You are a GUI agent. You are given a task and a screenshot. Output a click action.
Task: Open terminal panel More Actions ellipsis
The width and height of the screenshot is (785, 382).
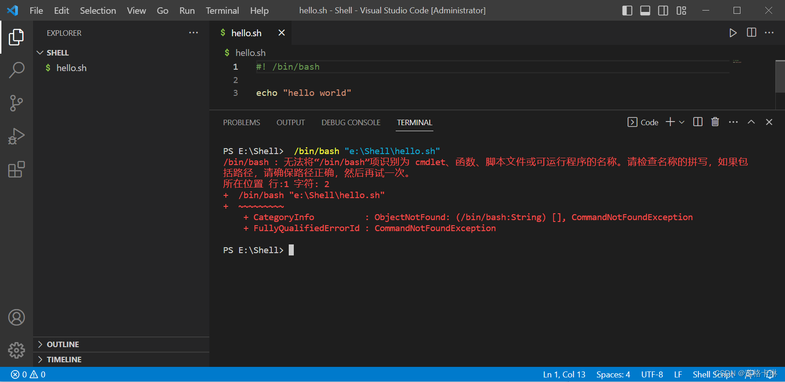coord(734,122)
